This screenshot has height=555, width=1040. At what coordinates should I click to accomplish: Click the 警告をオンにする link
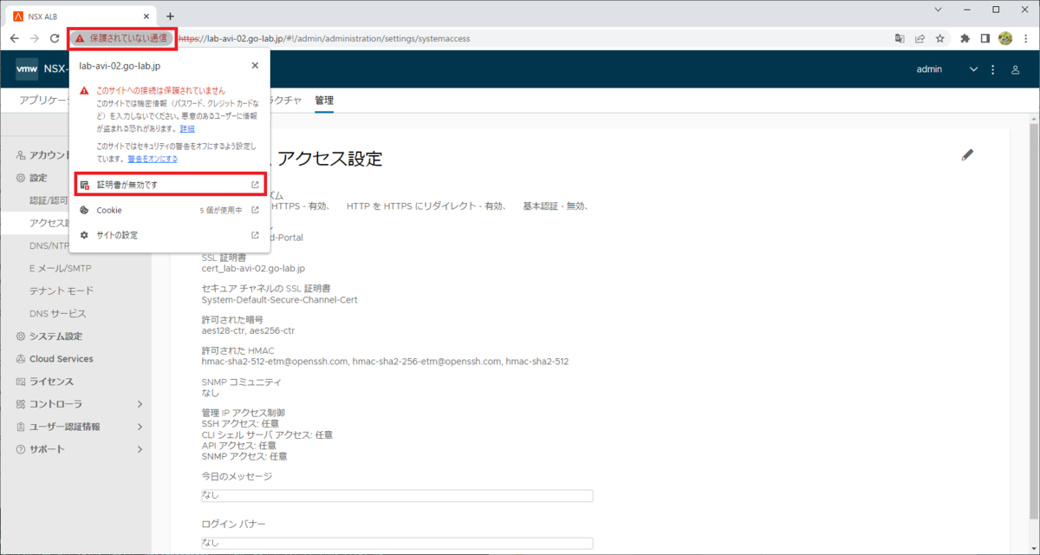pyautogui.click(x=153, y=160)
